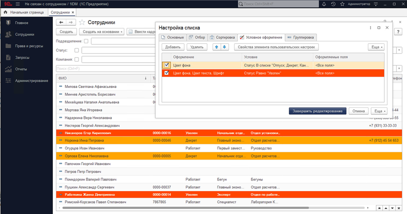The height and width of the screenshot is (214, 407).
Task: Add Сотрудники to favorites with star
Action: tap(82, 22)
